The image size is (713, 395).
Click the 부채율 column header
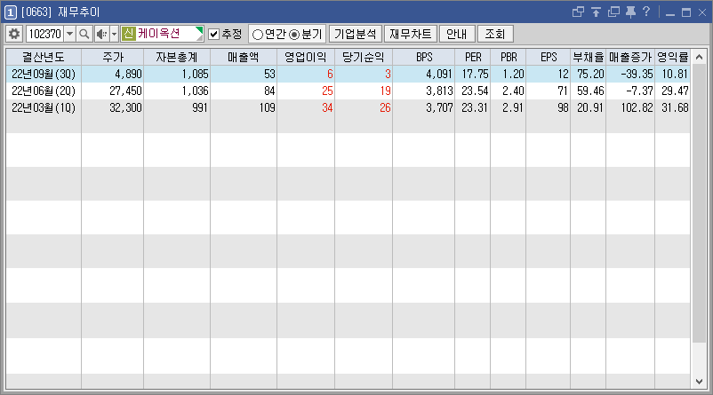point(588,57)
